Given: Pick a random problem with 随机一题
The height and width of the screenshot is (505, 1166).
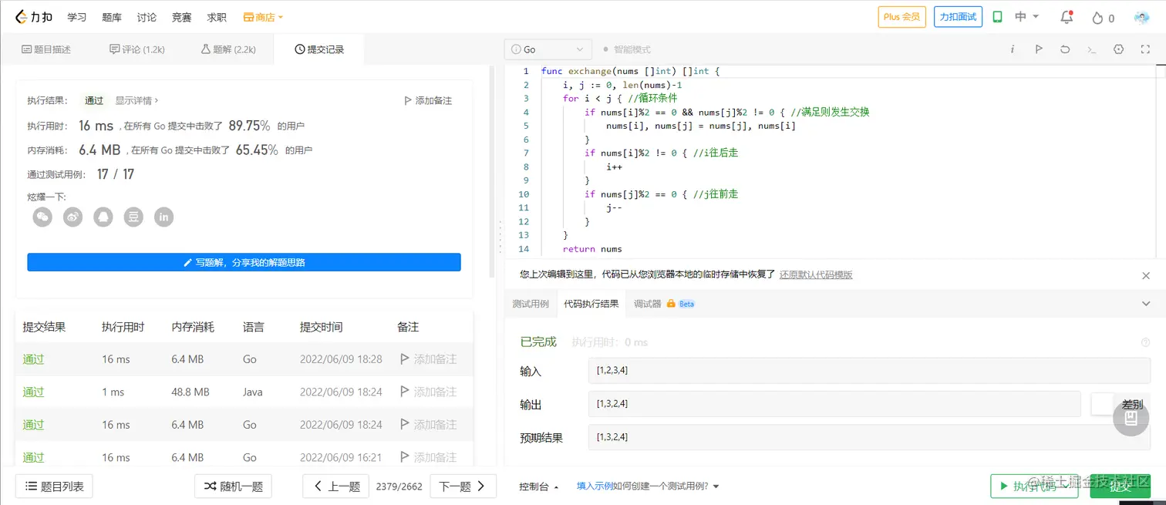Looking at the screenshot, I should tap(233, 486).
